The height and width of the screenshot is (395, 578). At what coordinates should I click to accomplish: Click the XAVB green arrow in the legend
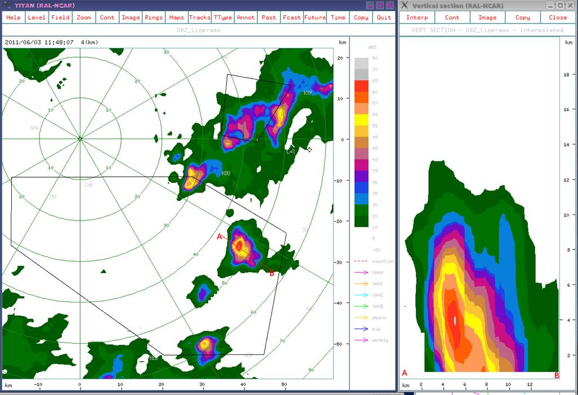pos(361,306)
